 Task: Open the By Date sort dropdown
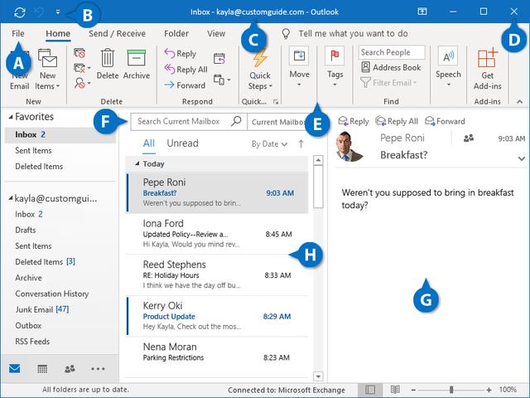(x=269, y=144)
